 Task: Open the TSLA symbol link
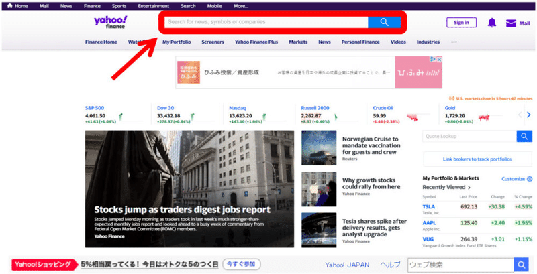click(428, 207)
